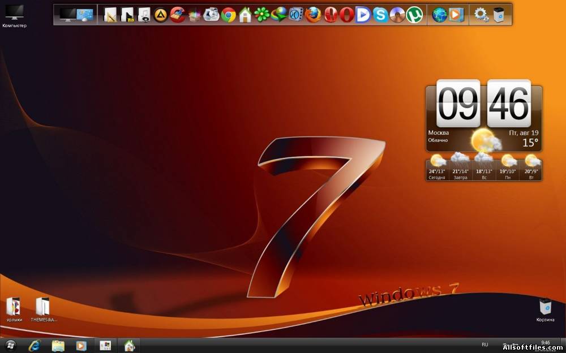Launch Skype from the dock
The height and width of the screenshot is (353, 566).
coord(380,15)
